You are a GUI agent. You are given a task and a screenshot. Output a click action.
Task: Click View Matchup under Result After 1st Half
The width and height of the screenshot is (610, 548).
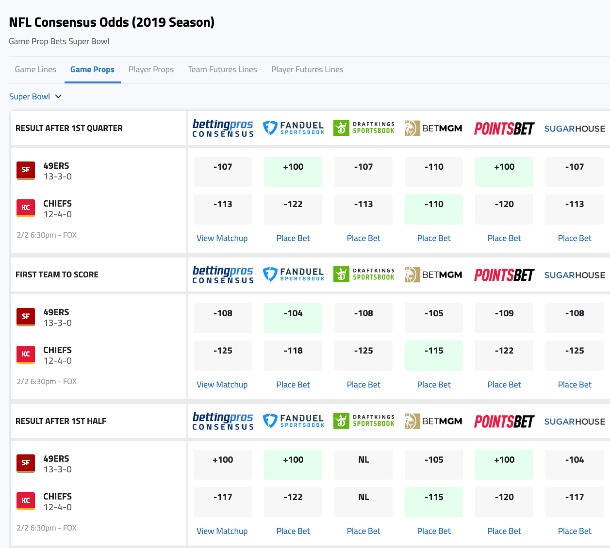point(222,531)
